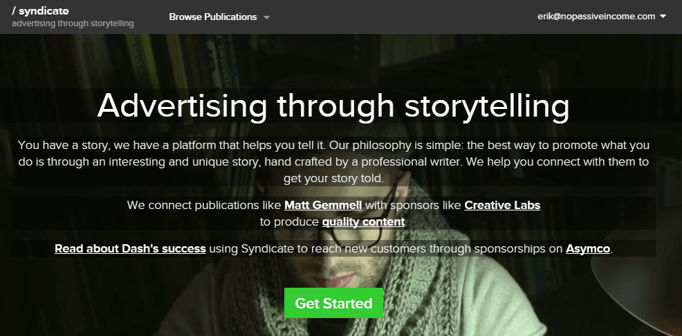The image size is (682, 336).
Task: Open the Asymco link
Action: tap(588, 248)
